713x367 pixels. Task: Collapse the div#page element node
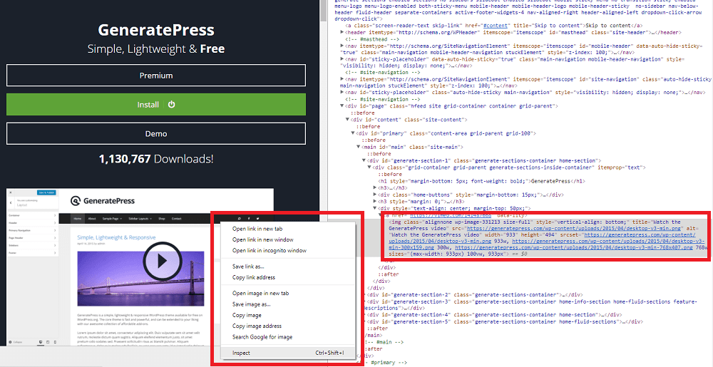tap(342, 106)
